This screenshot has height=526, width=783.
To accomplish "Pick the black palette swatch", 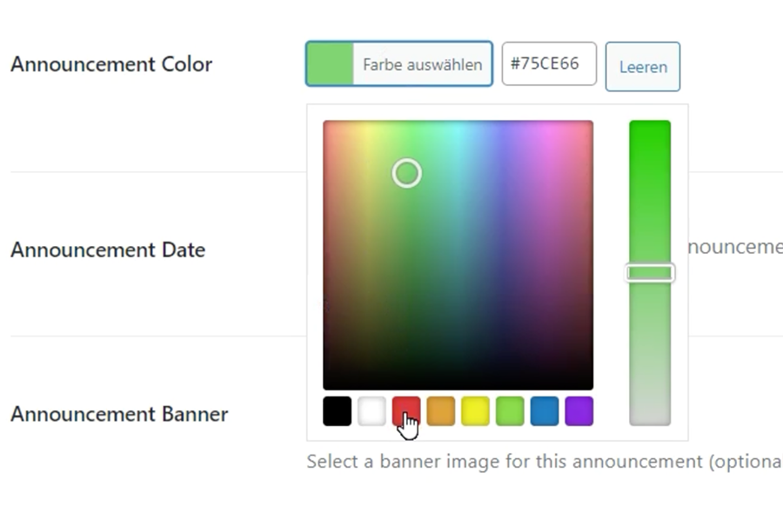I will (x=337, y=411).
